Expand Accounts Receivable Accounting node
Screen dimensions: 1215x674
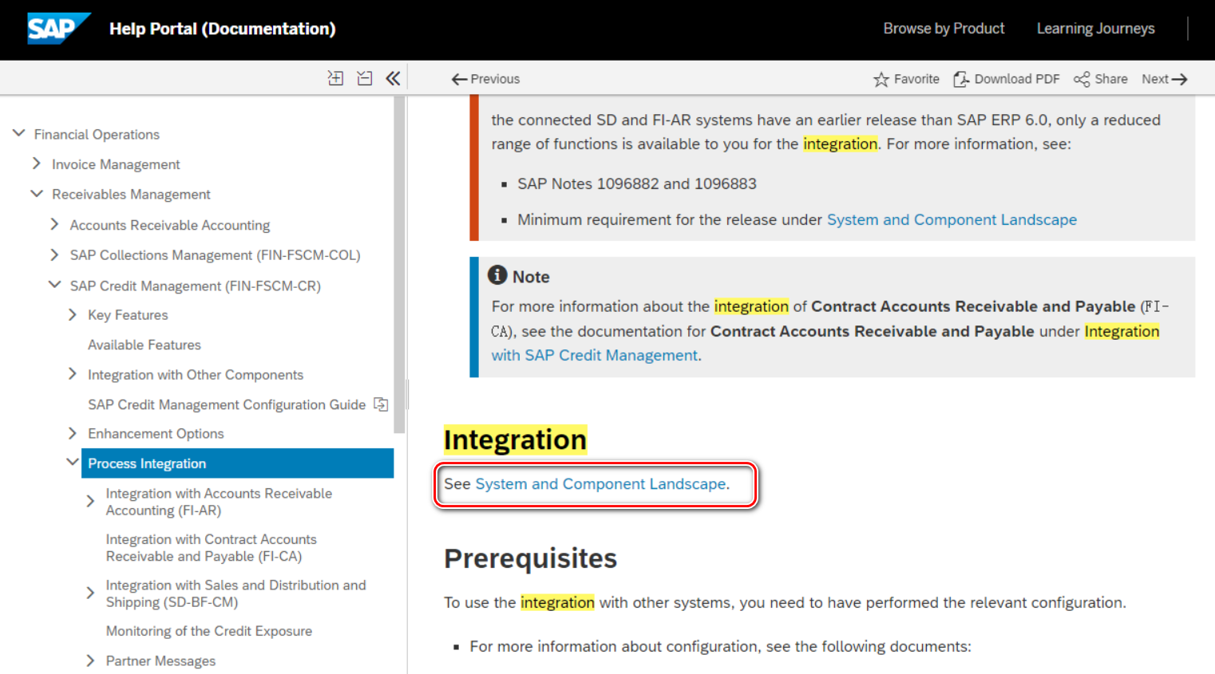coord(54,224)
